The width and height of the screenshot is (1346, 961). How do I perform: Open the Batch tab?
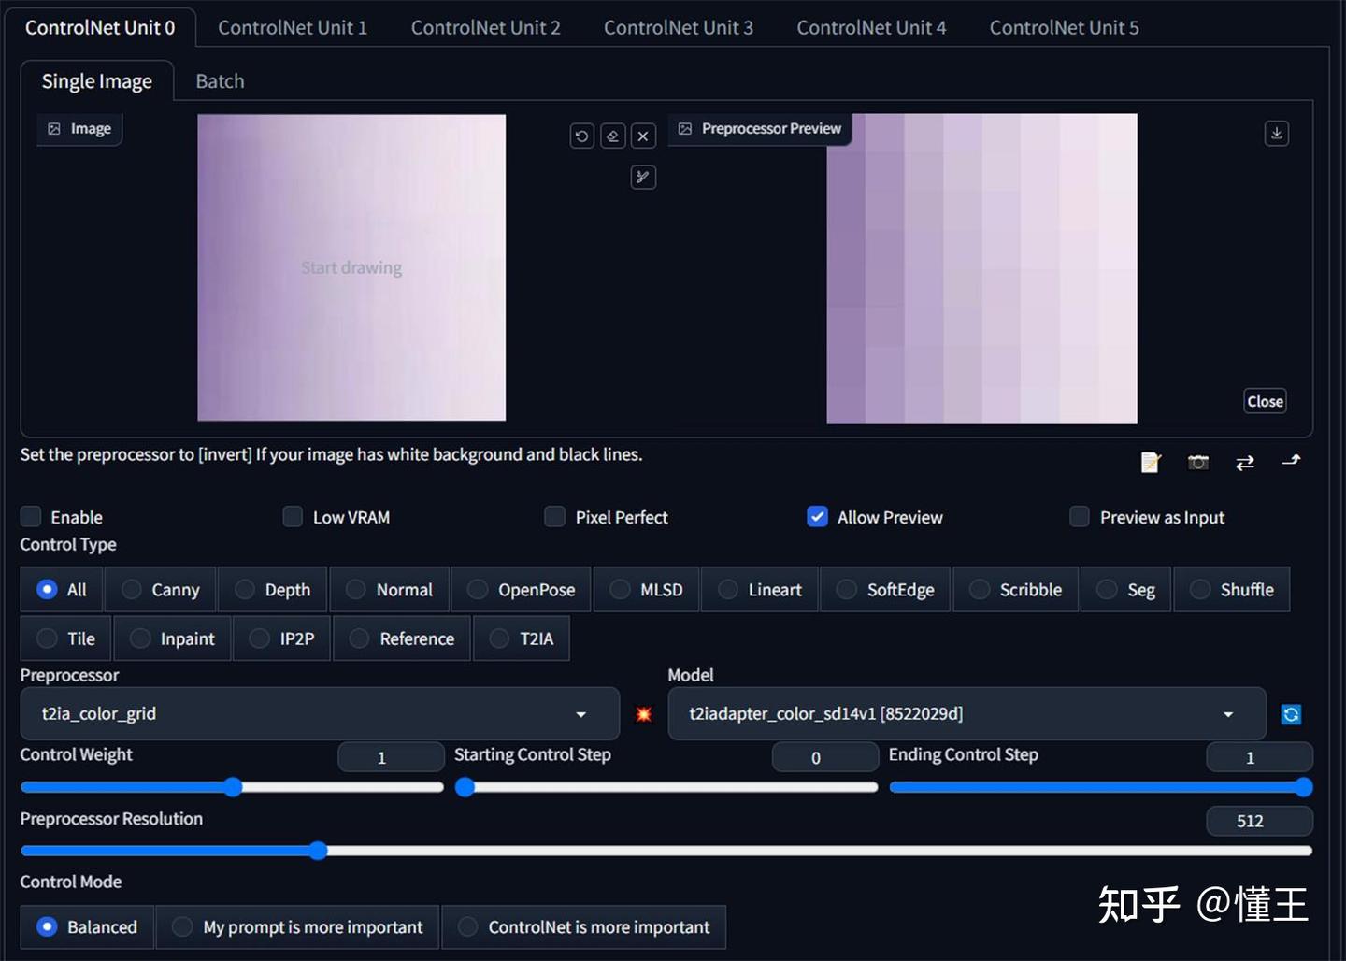pos(220,81)
